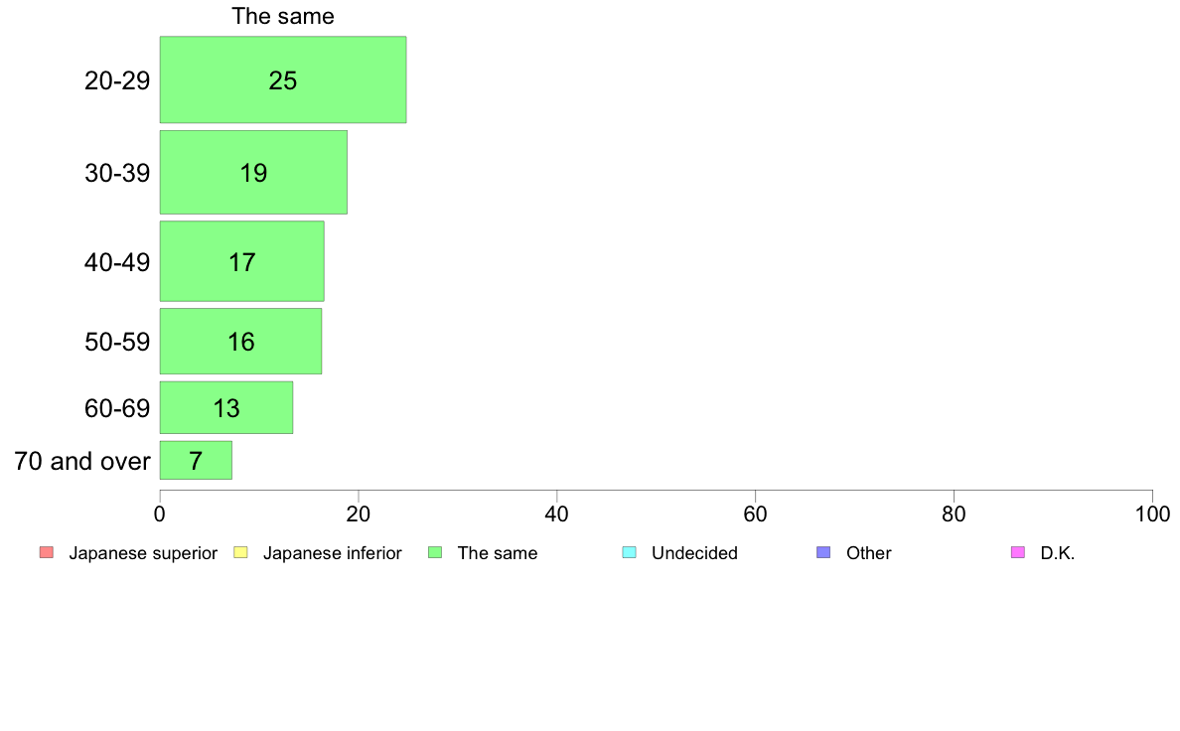Select the 50-59 bar showing 16
The image size is (1180, 731).
(240, 341)
